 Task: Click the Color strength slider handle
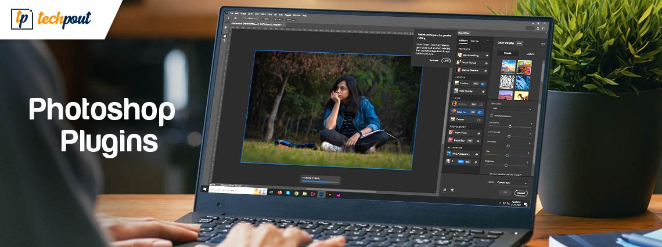(509, 136)
